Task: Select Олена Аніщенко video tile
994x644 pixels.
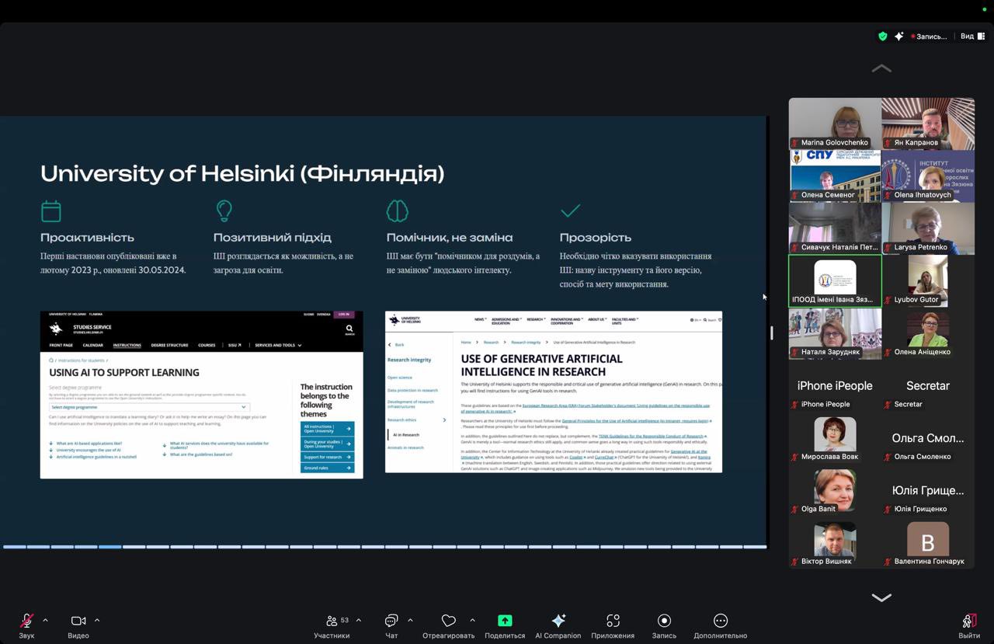Action: pos(928,333)
